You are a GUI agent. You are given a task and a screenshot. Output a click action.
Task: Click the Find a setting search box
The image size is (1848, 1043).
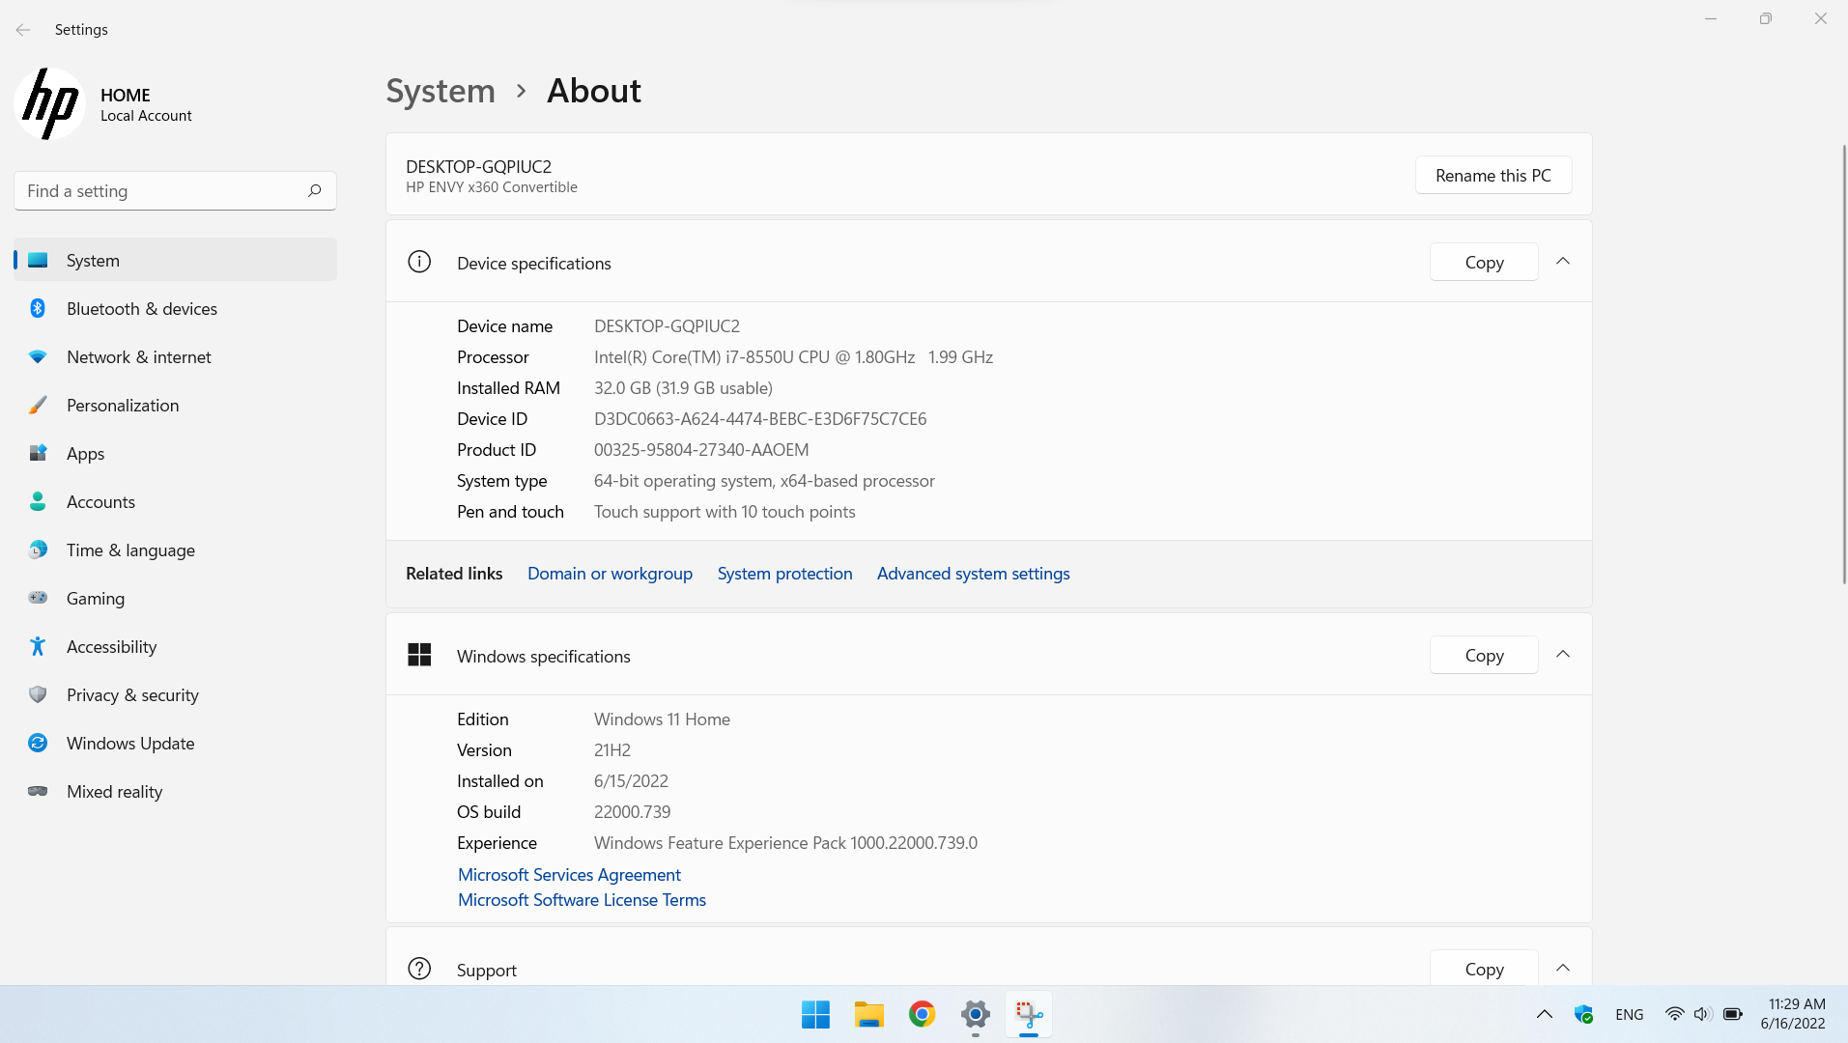[x=176, y=191]
